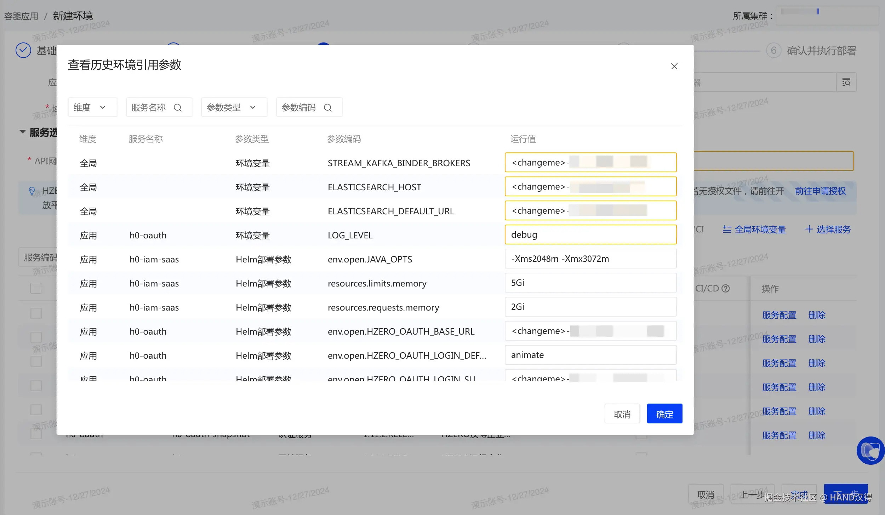Toggle the header select-all checkbox
The image size is (885, 515).
tap(36, 288)
